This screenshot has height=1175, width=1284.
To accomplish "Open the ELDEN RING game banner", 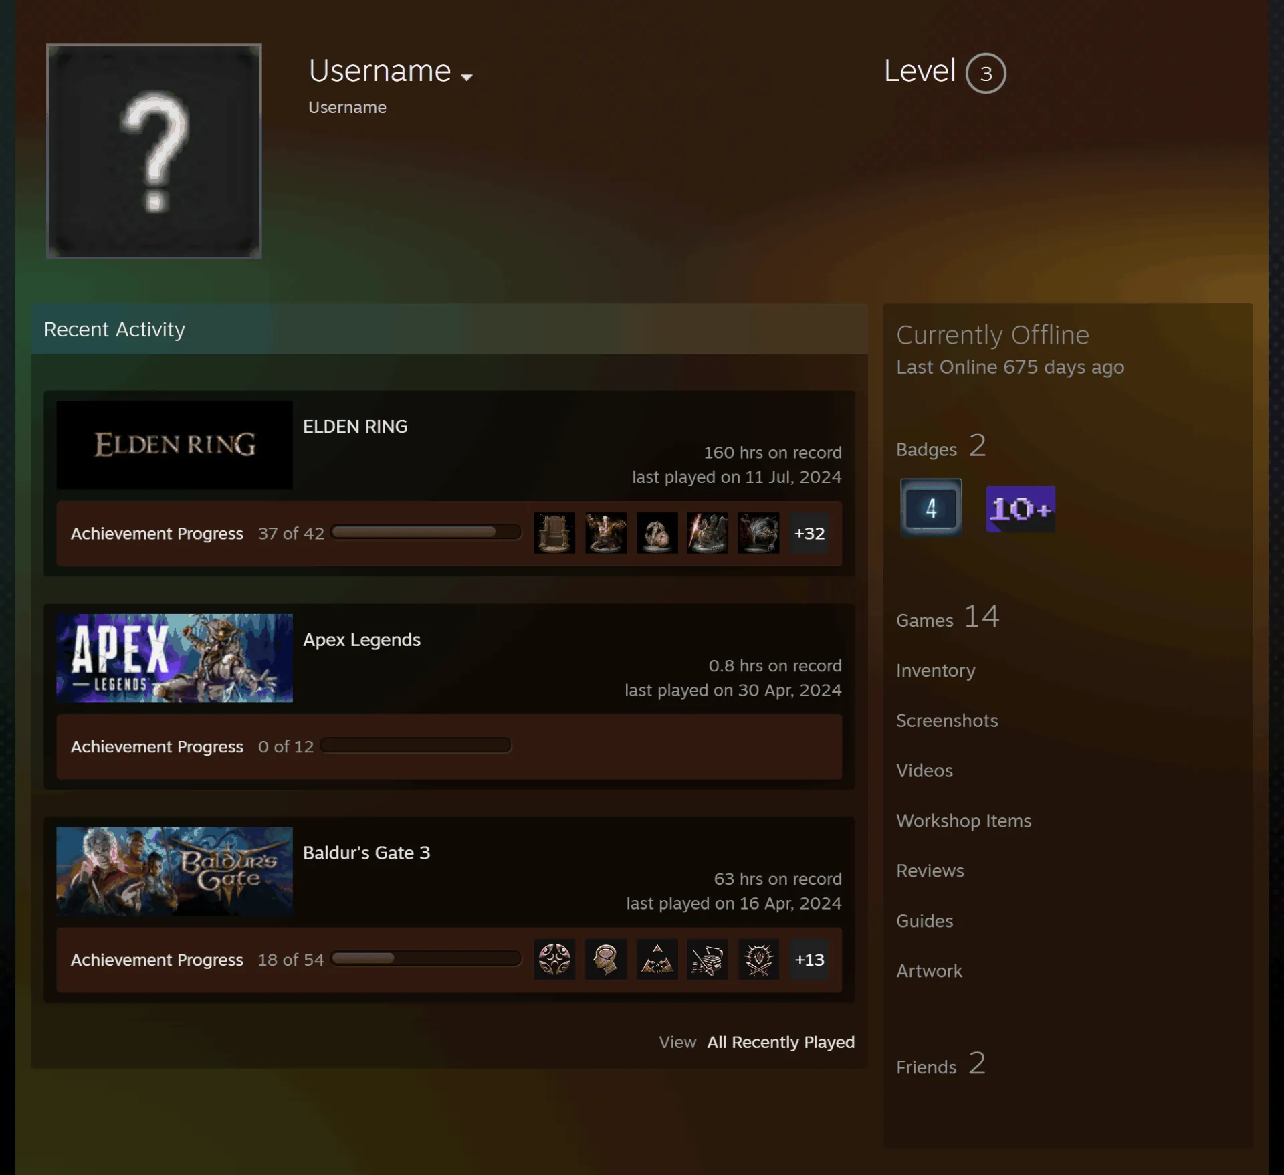I will pos(175,445).
